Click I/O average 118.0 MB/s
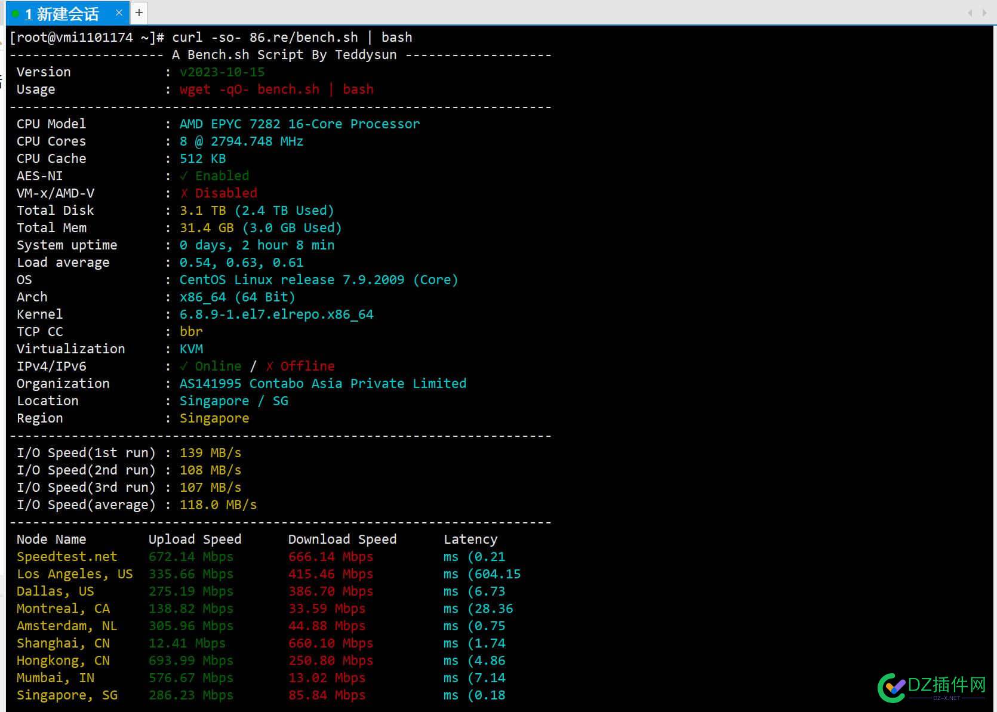This screenshot has height=712, width=997. [x=219, y=504]
